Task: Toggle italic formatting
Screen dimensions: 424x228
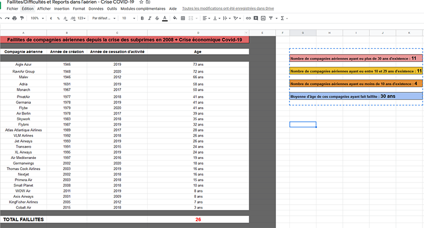Action: 149,18
